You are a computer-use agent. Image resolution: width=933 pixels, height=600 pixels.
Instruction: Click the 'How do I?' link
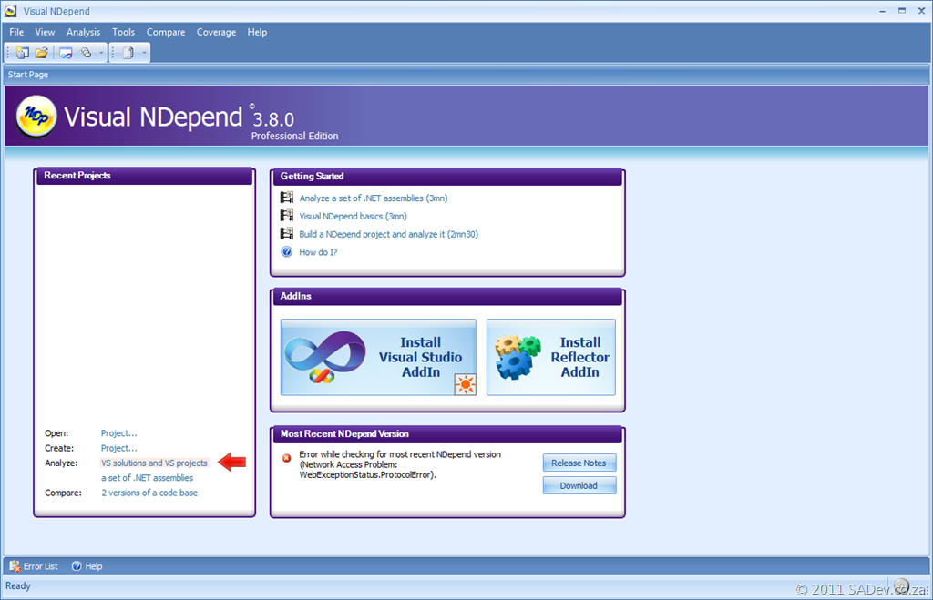318,252
